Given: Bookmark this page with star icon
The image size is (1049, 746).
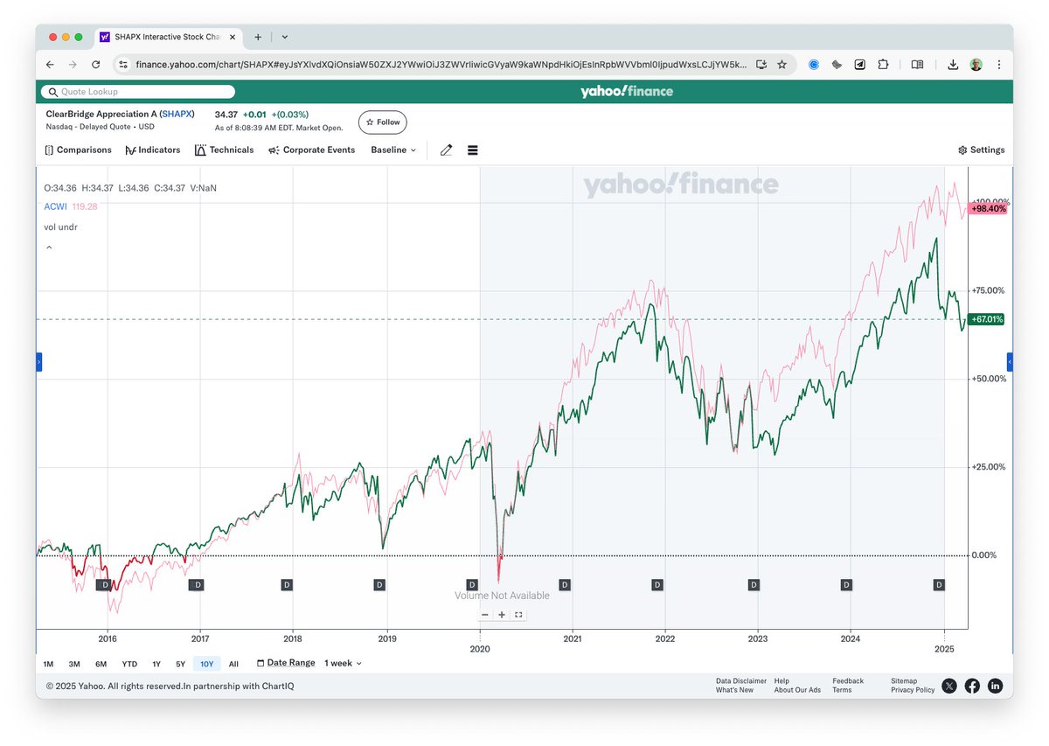Looking at the screenshot, I should (782, 65).
